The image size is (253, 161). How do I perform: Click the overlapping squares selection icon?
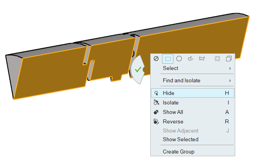(x=229, y=59)
